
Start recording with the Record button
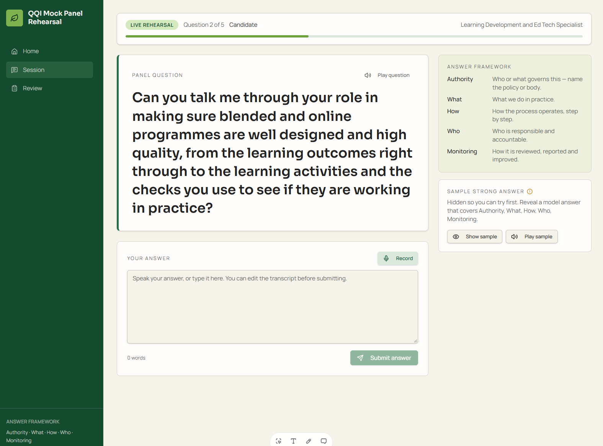coord(398,259)
